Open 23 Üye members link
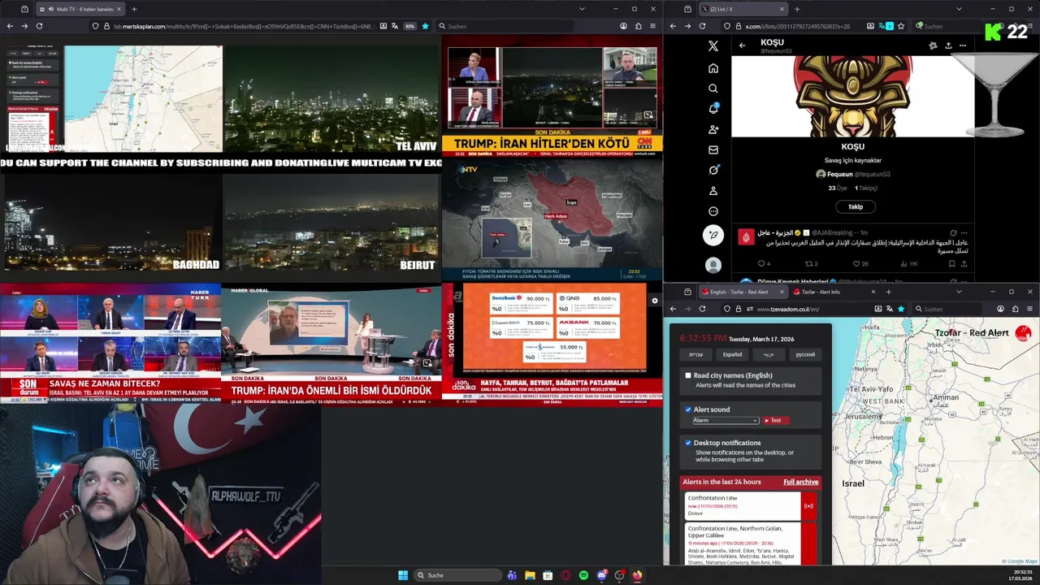The width and height of the screenshot is (1040, 585). click(838, 188)
